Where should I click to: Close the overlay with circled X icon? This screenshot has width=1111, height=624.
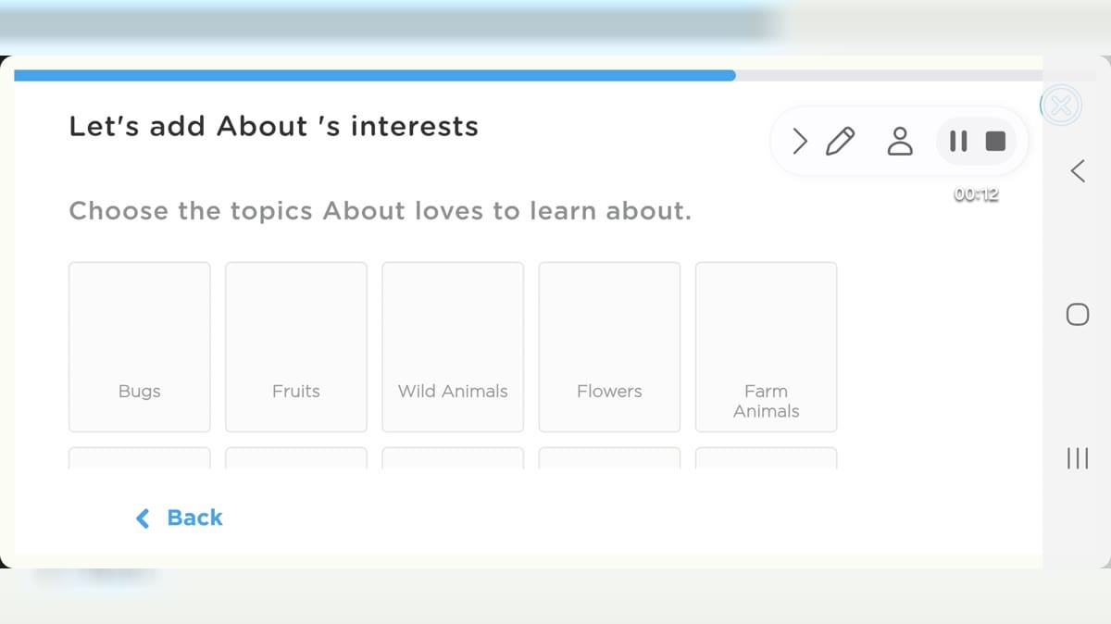pos(1062,106)
